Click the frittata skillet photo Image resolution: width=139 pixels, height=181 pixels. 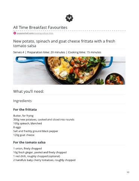[x=69, y=71]
